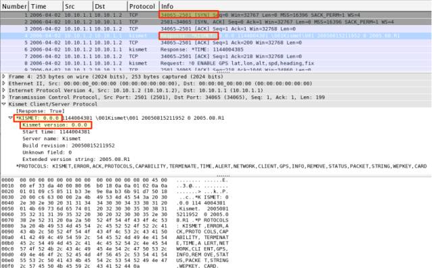Select the Extended version string field
Viewport: 432px width, 268px height.
point(76,159)
